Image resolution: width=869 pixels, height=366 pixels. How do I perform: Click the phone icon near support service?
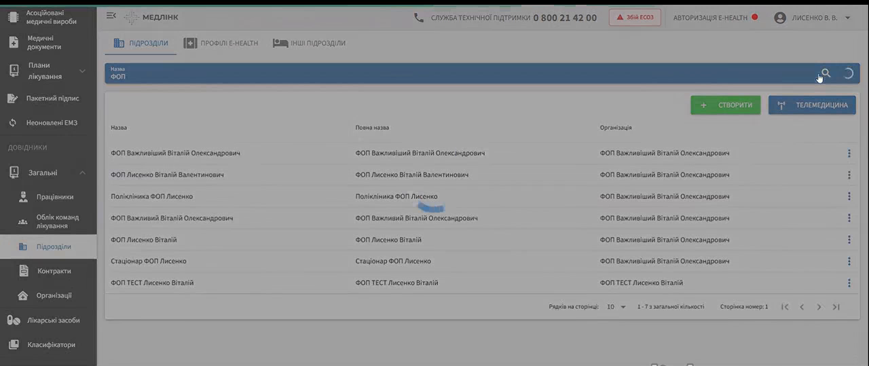(x=419, y=18)
